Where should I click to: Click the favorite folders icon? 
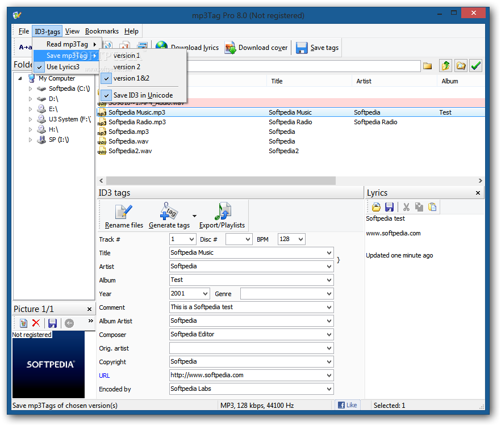pos(461,66)
